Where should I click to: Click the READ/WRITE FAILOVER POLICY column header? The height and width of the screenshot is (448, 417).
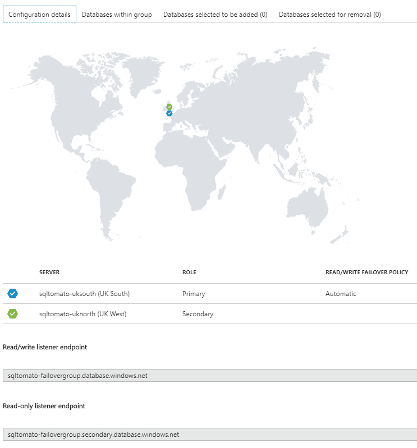tap(367, 273)
